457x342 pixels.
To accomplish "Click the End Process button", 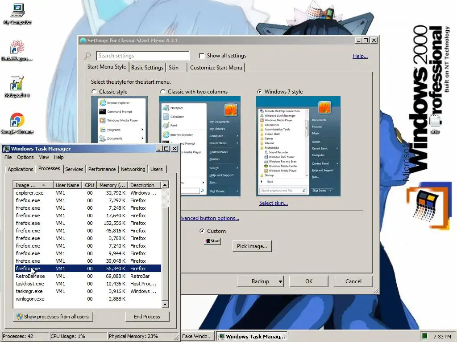I will click(x=147, y=317).
